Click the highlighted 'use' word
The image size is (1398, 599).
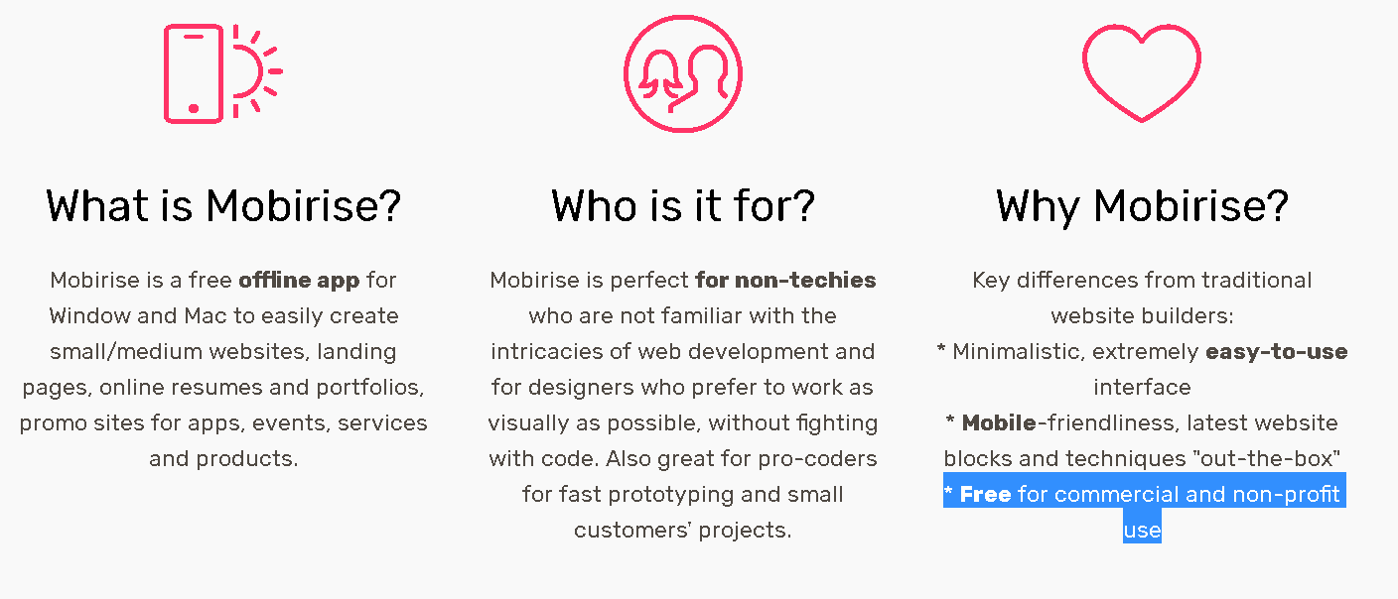tap(1142, 531)
